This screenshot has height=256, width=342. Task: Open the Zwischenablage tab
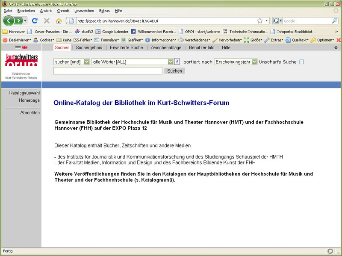pyautogui.click(x=166, y=47)
